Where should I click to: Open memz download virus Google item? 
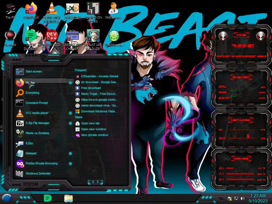pos(97,105)
